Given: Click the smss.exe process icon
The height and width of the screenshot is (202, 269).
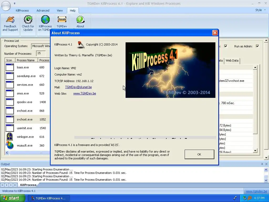Looking at the screenshot, I should point(10,93).
